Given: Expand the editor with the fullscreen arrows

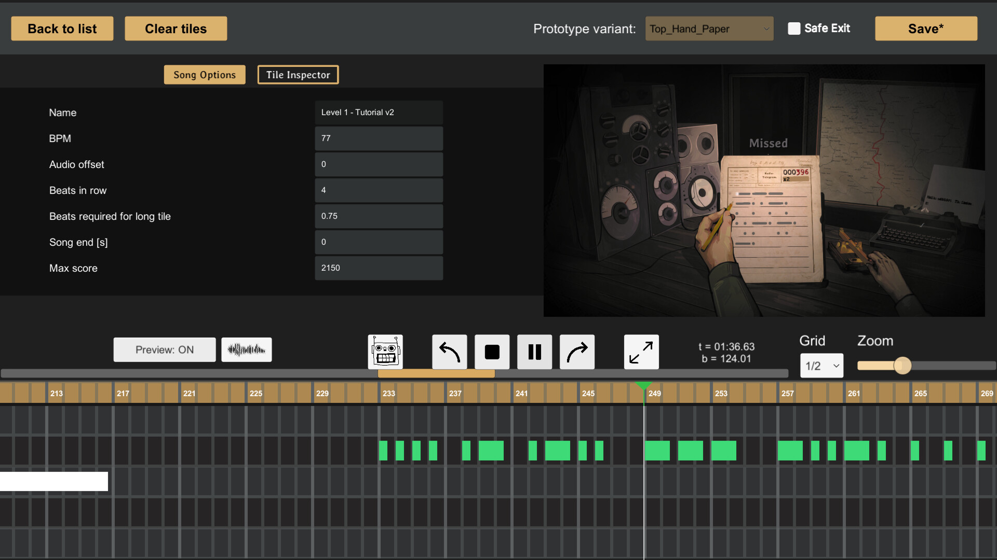Looking at the screenshot, I should click(641, 352).
